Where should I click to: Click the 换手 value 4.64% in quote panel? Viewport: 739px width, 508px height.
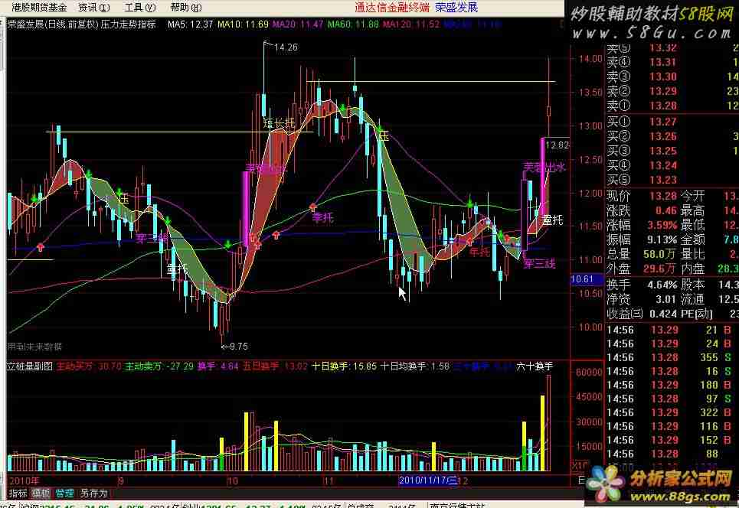[x=662, y=285]
